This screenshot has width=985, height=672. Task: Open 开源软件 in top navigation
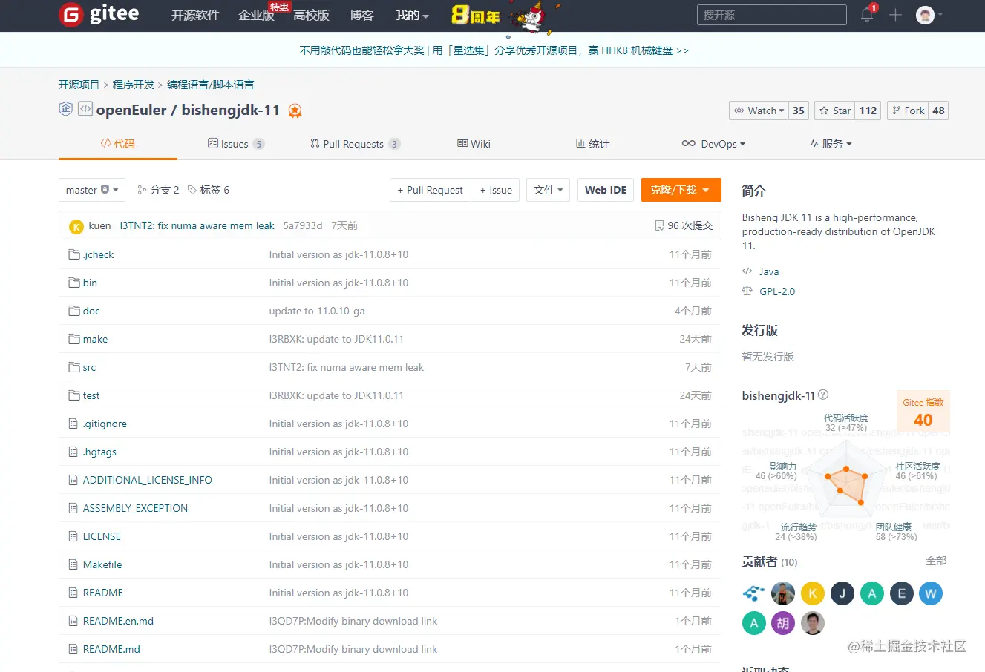(195, 15)
